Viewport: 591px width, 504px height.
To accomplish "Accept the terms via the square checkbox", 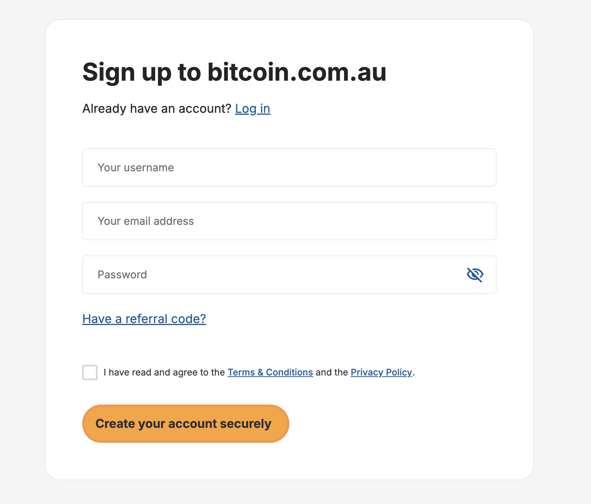I will tap(90, 372).
